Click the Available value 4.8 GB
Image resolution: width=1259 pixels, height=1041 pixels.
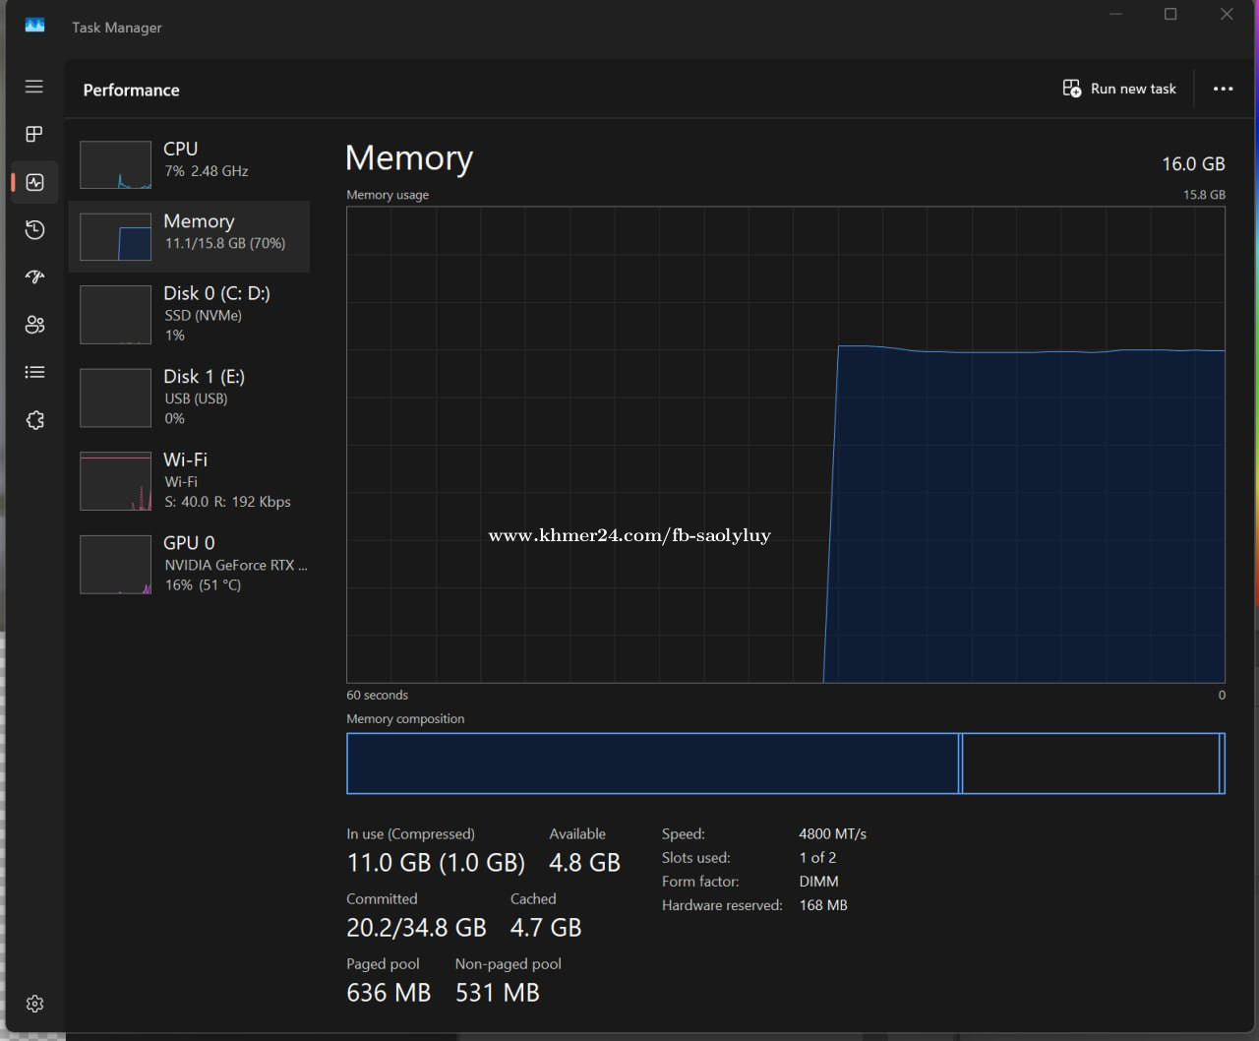pos(584,863)
